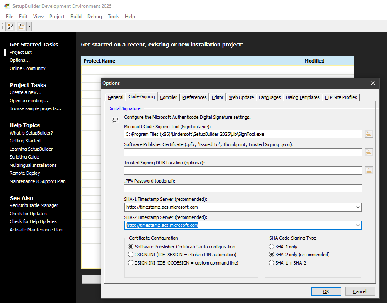This screenshot has height=303, width=387.
Task: Select the SHA-1 only radio button
Action: (272, 247)
